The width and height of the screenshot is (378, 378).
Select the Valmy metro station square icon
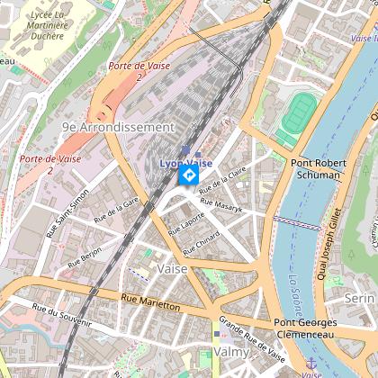[x=217, y=334]
